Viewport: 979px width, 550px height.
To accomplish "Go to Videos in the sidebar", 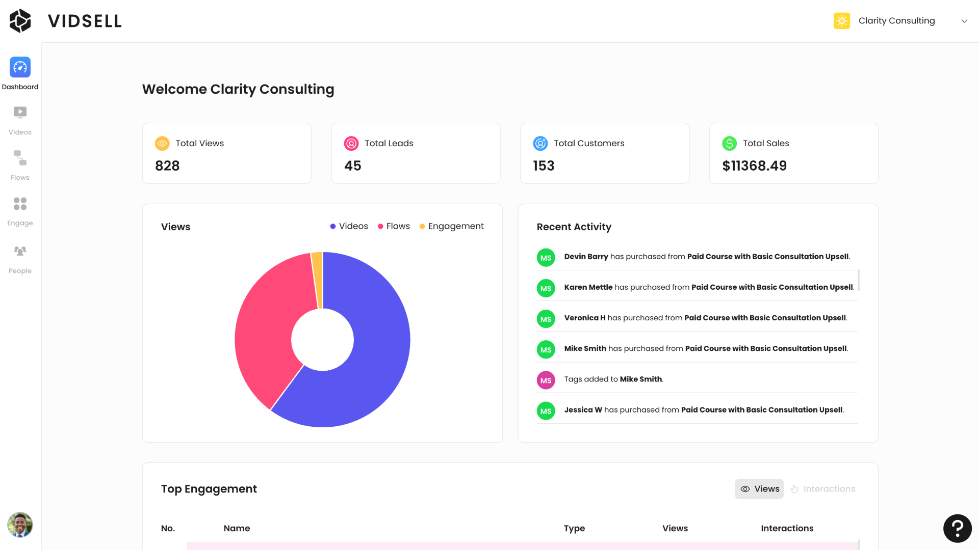I will [x=20, y=113].
